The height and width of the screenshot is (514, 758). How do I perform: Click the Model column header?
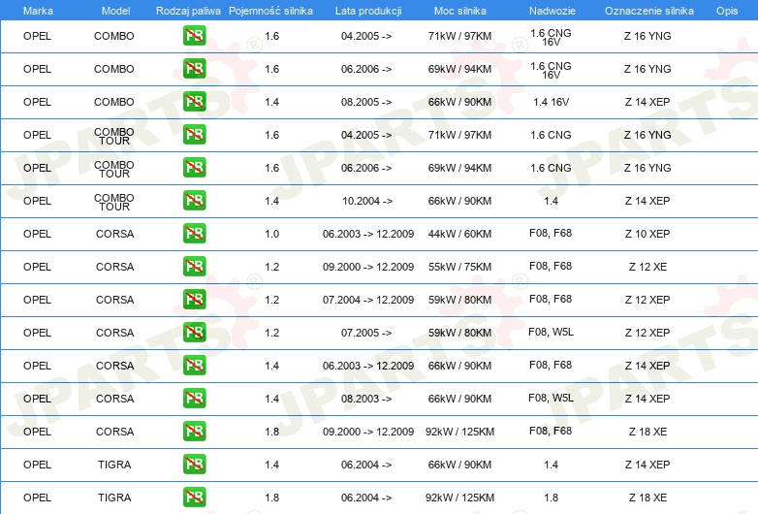(x=115, y=11)
